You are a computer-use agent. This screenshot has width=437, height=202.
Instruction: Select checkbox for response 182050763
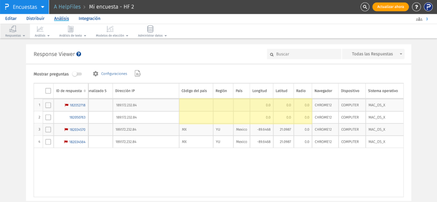48,117
